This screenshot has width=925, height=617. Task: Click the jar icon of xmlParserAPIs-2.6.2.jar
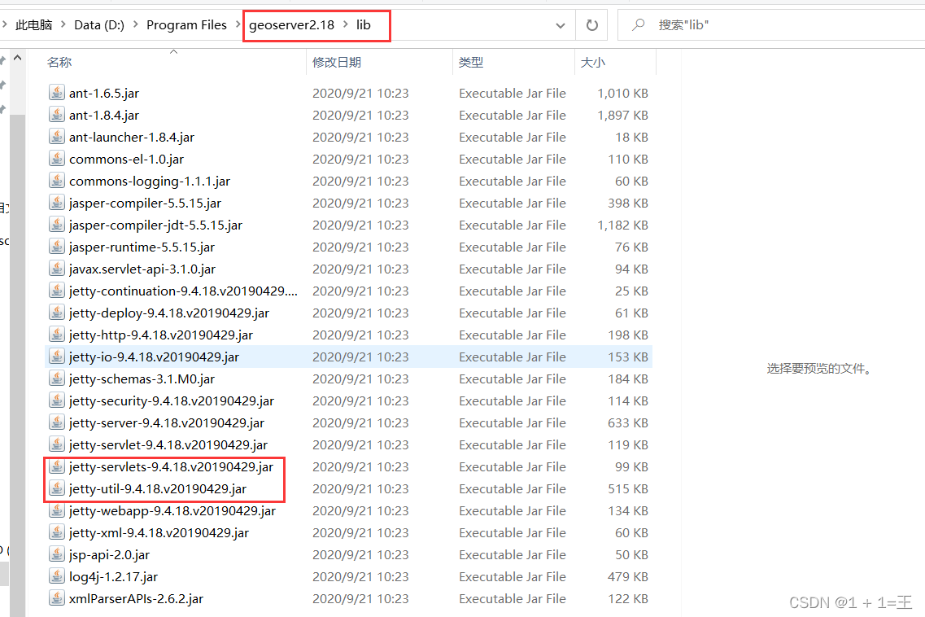(x=57, y=599)
